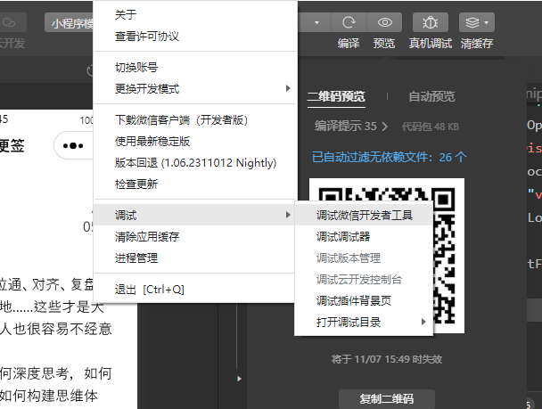Expand 打开调试目录 submenu entry

click(x=364, y=323)
